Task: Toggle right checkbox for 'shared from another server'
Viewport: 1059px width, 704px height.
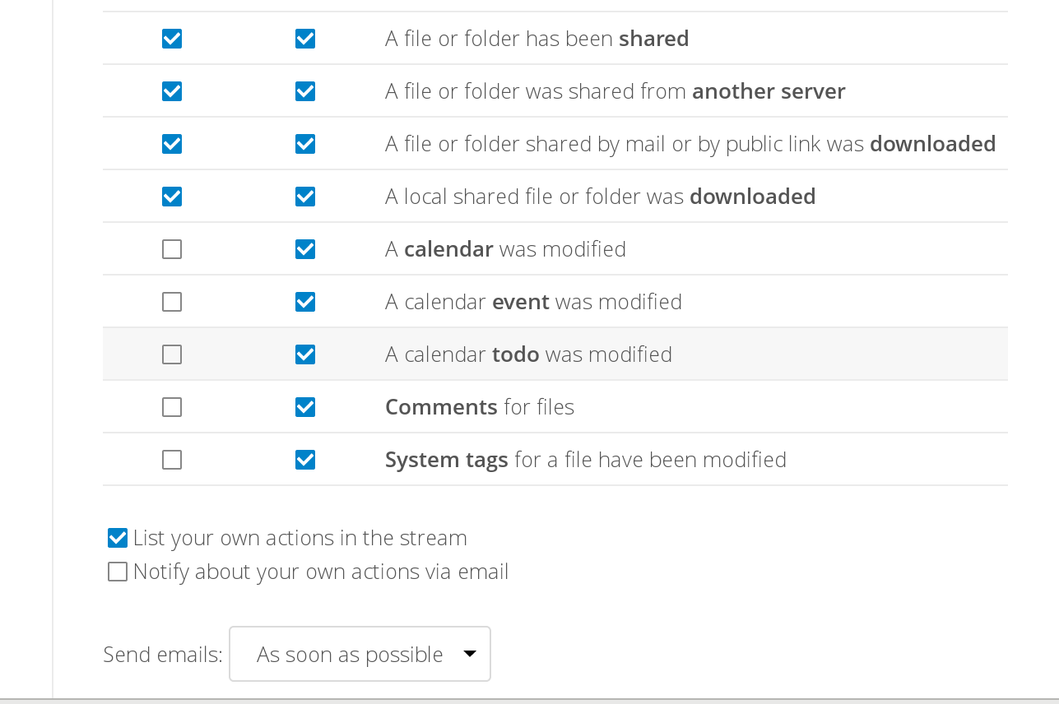Action: [x=305, y=91]
